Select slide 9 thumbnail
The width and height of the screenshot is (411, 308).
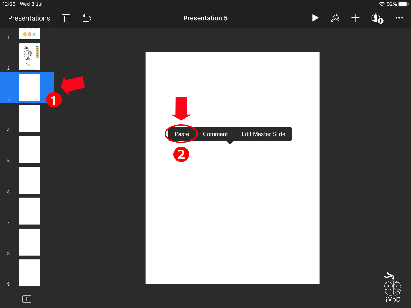[x=29, y=273]
